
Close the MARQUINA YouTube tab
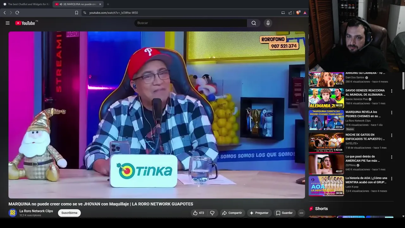point(100,4)
